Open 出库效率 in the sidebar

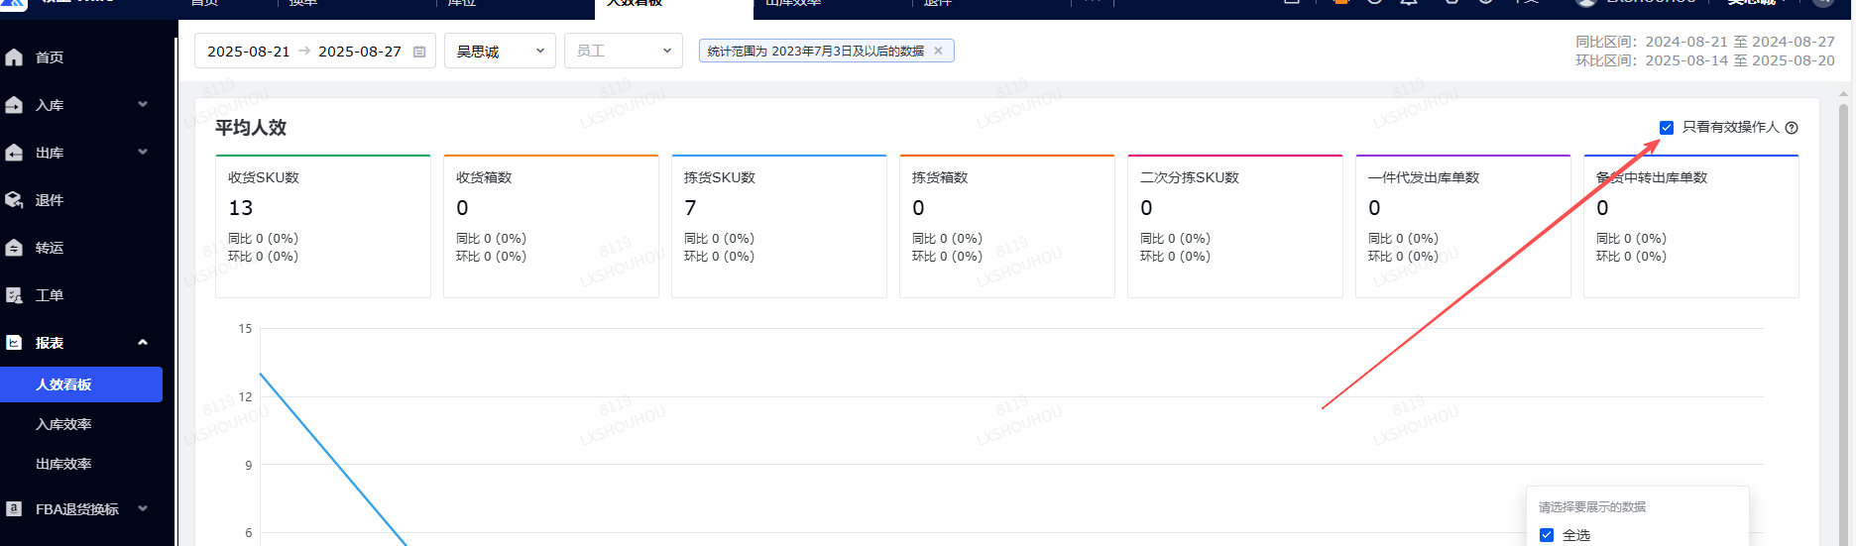pos(63,464)
